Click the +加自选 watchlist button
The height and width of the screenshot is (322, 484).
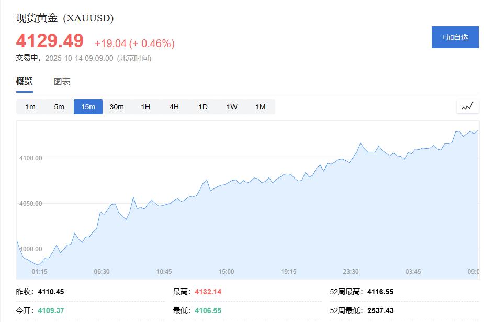tap(455, 37)
